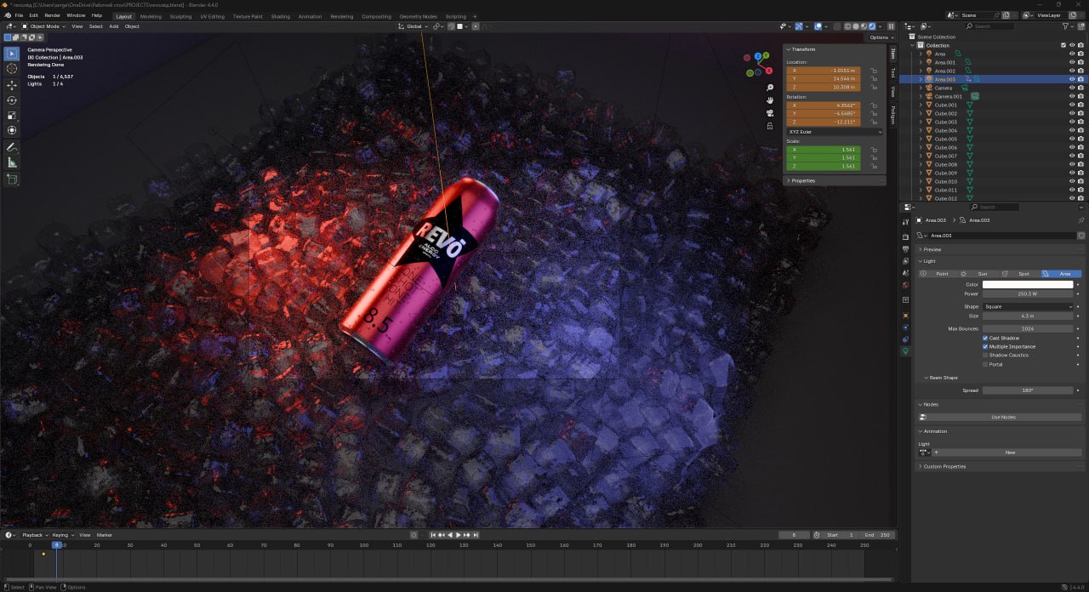Collapse the Beam Shape subpanel
Screen dimensions: 1089x592
940,378
